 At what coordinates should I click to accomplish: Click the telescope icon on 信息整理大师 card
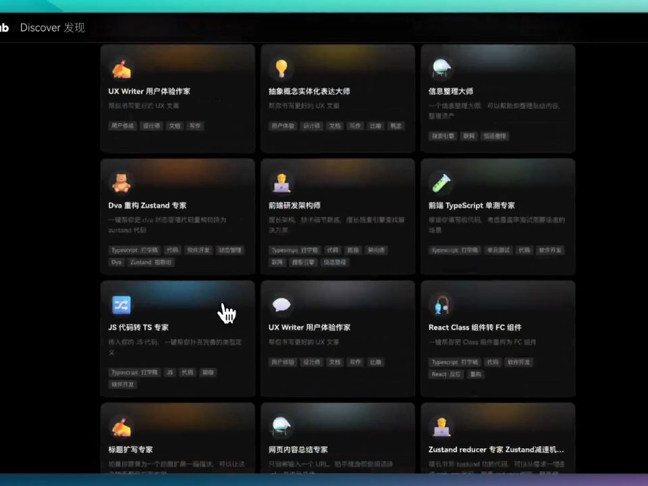point(441,67)
